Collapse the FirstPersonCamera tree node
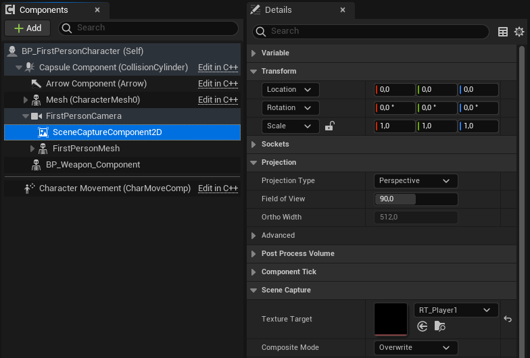This screenshot has width=530, height=358. click(26, 116)
